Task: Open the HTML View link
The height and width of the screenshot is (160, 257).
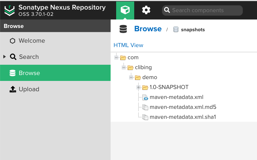Action: 128,45
